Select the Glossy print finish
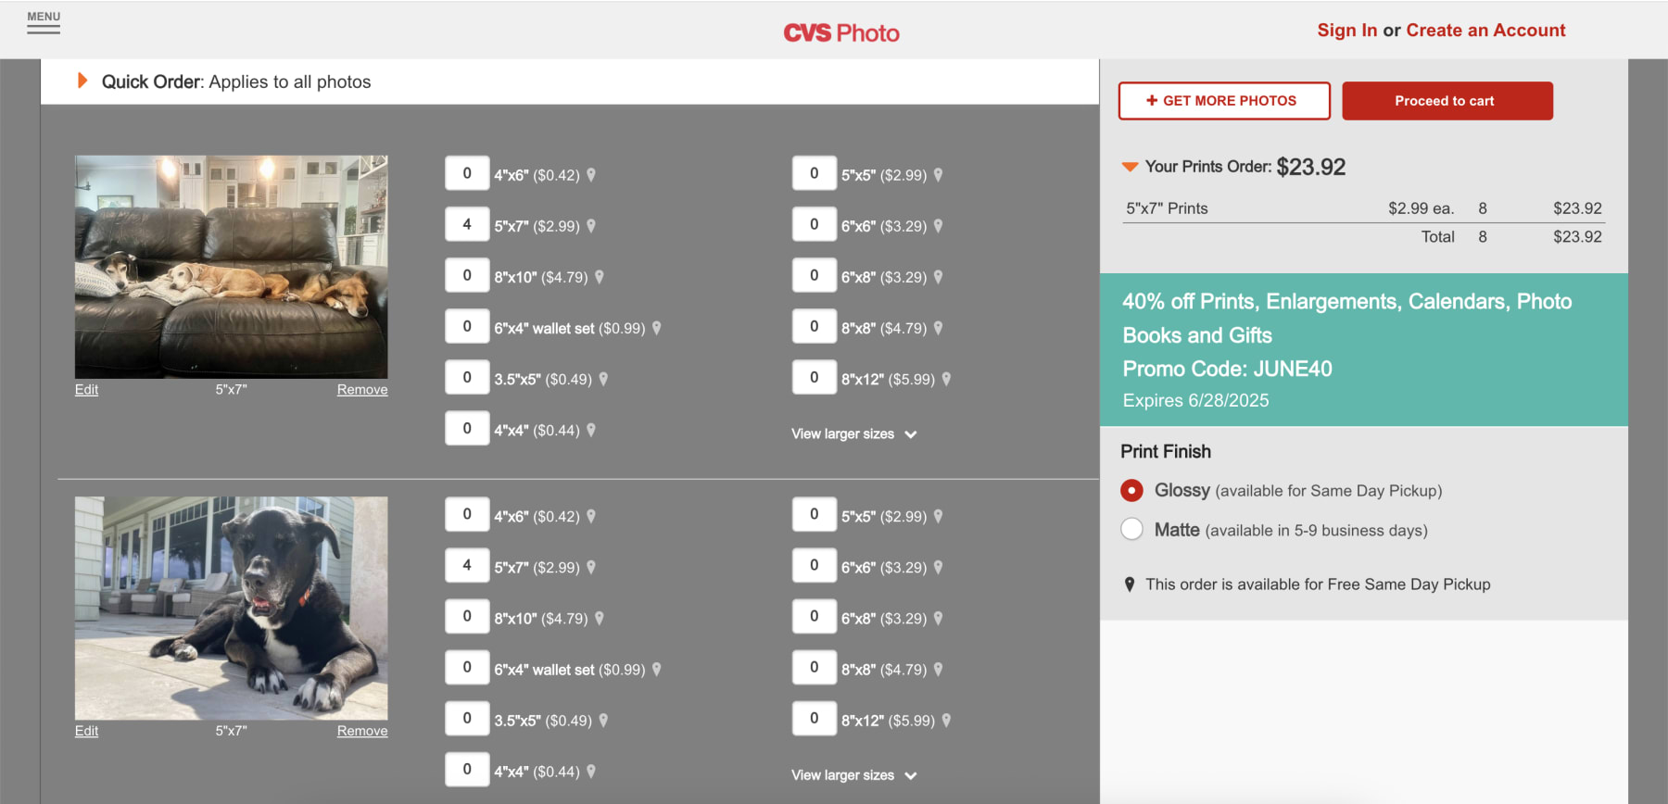 1131,490
